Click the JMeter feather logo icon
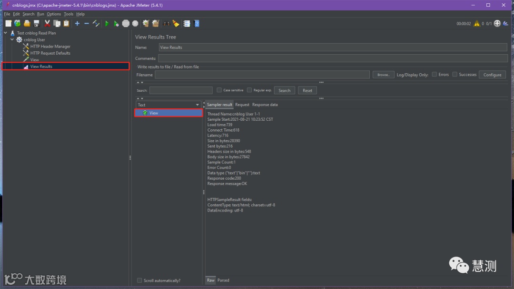 (506, 24)
